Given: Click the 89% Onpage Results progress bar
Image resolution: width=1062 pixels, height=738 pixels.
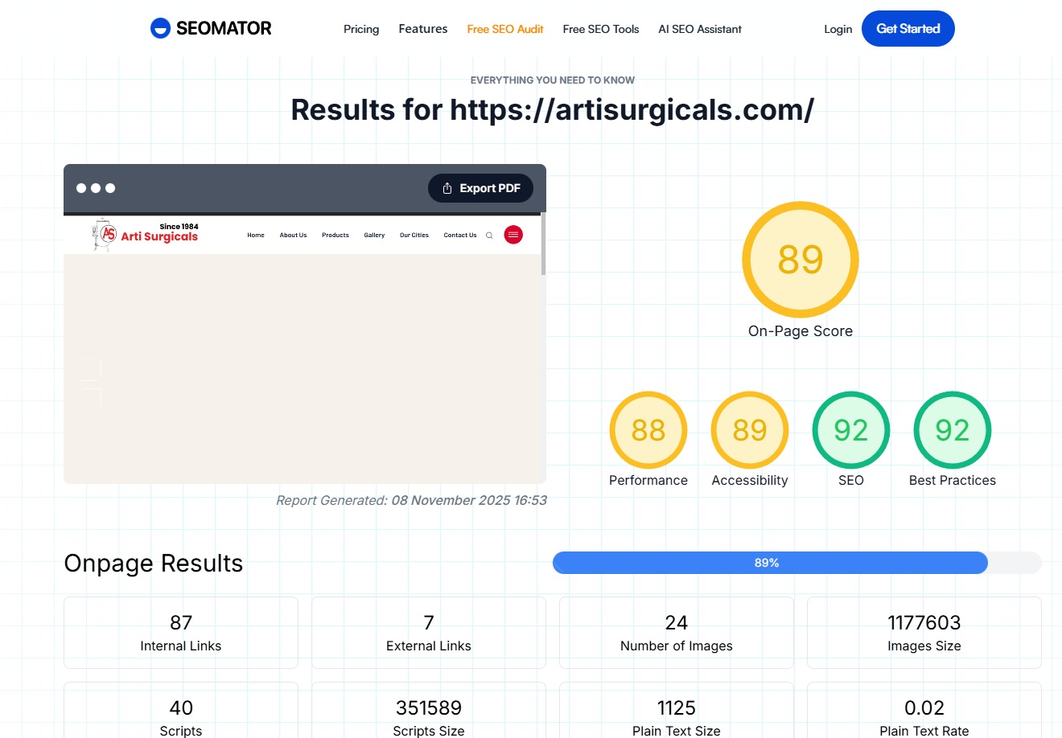Looking at the screenshot, I should tap(797, 563).
